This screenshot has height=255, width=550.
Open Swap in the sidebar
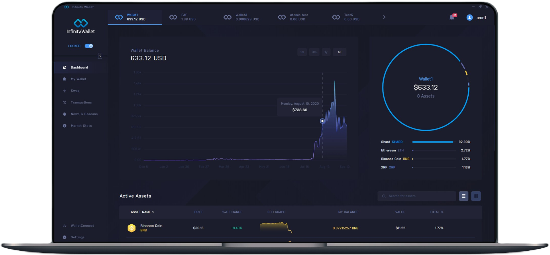pyautogui.click(x=75, y=91)
